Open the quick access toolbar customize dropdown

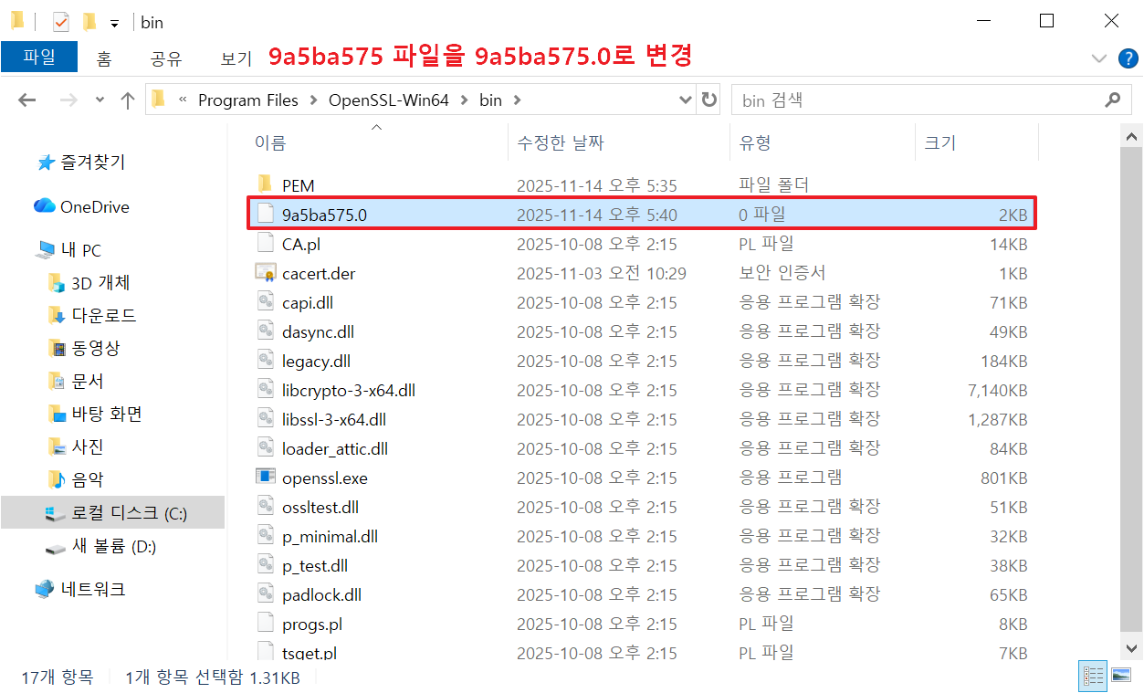point(114,22)
